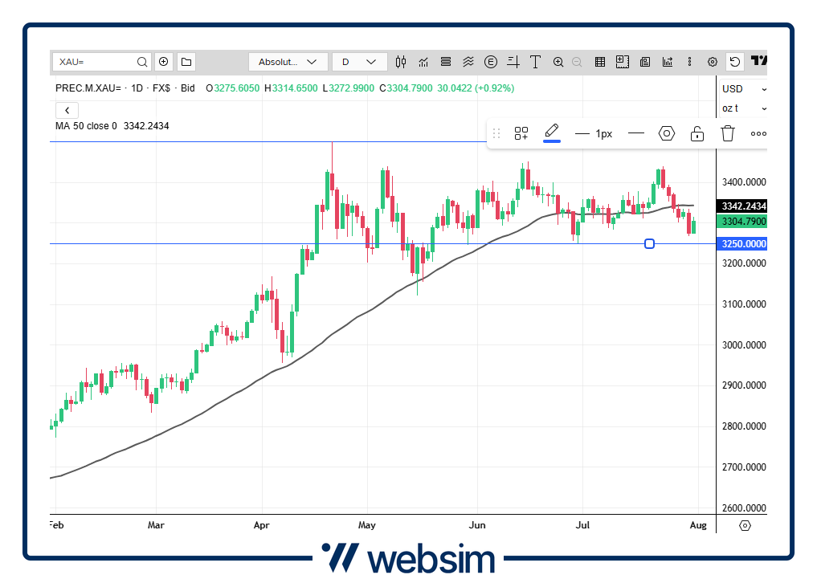Select the candlestick chart type icon
Image resolution: width=817 pixels, height=583 pixels.
click(402, 62)
